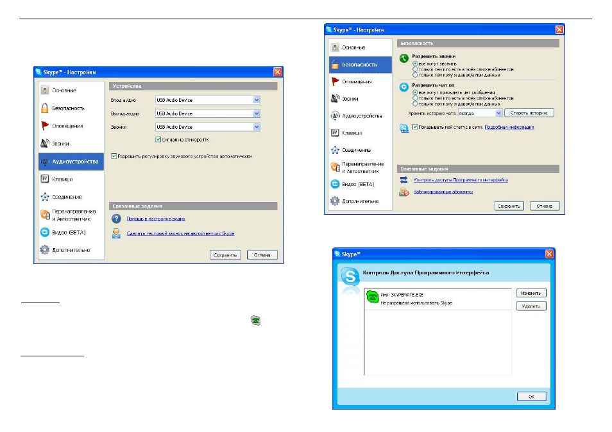The height and width of the screenshot is (432, 612).
Task: Select calls only from my contact list radio
Action: (x=415, y=69)
